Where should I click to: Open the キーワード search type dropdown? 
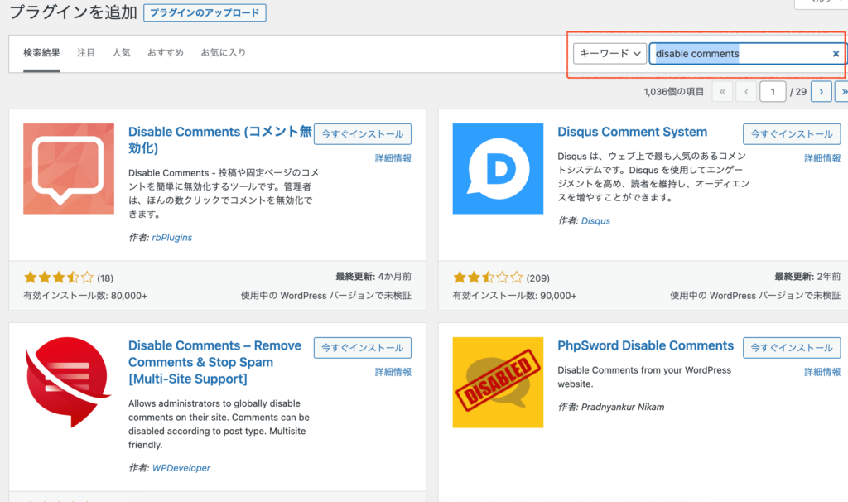tap(609, 54)
